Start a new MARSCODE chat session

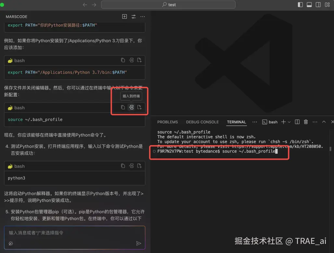[x=124, y=16]
